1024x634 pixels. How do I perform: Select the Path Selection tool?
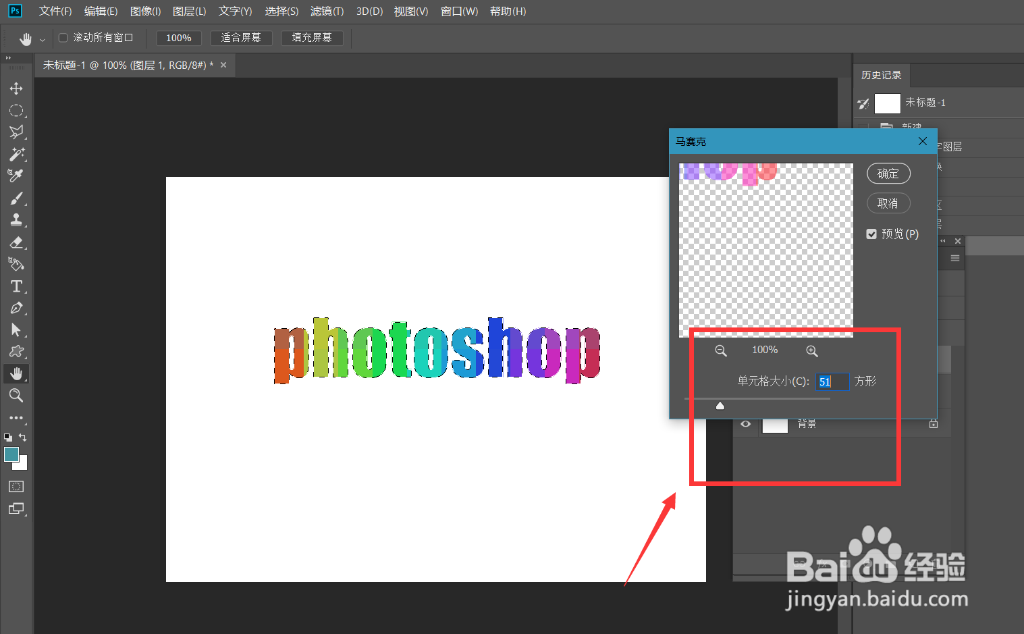16,329
